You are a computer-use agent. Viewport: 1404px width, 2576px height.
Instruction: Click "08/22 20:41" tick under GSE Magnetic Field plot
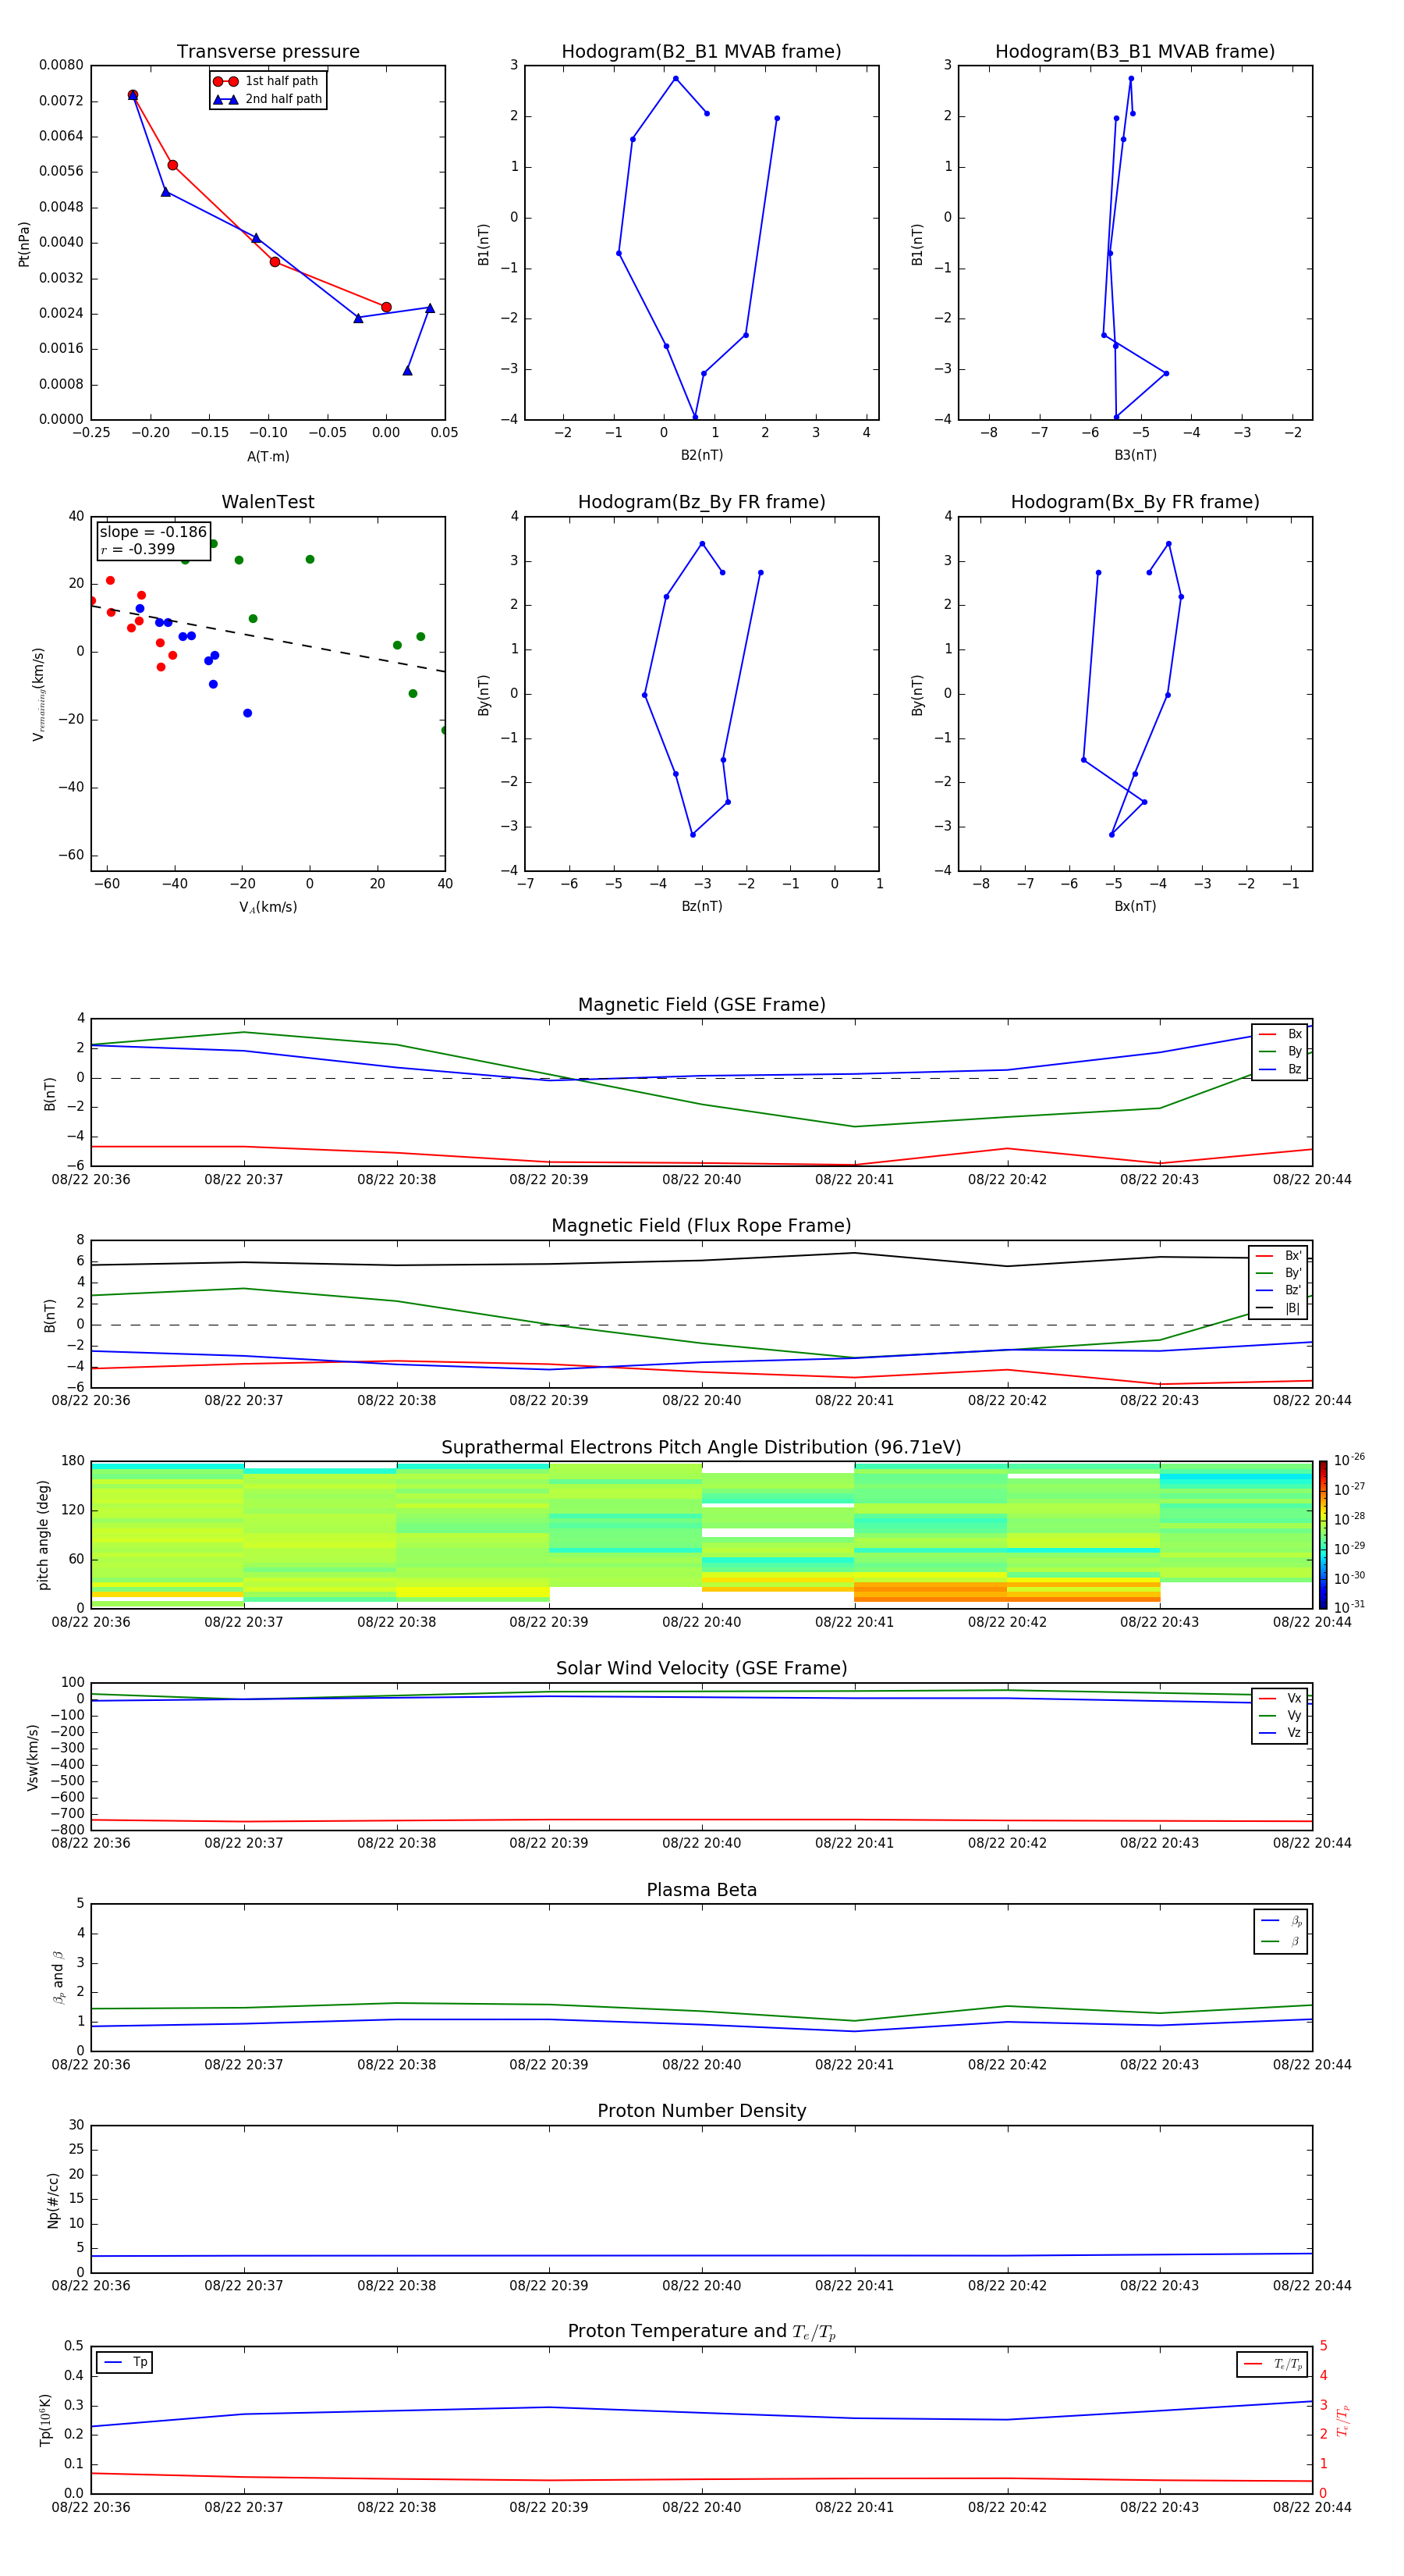[x=854, y=1180]
